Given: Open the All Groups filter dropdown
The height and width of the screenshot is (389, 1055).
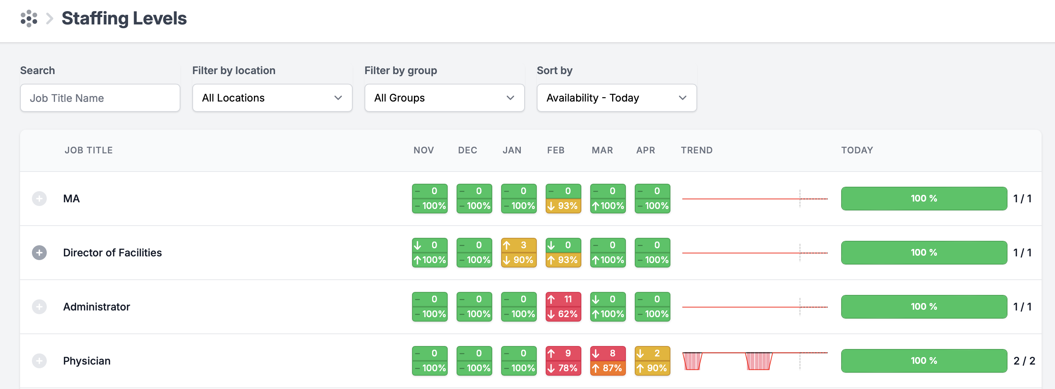Looking at the screenshot, I should tap(444, 98).
